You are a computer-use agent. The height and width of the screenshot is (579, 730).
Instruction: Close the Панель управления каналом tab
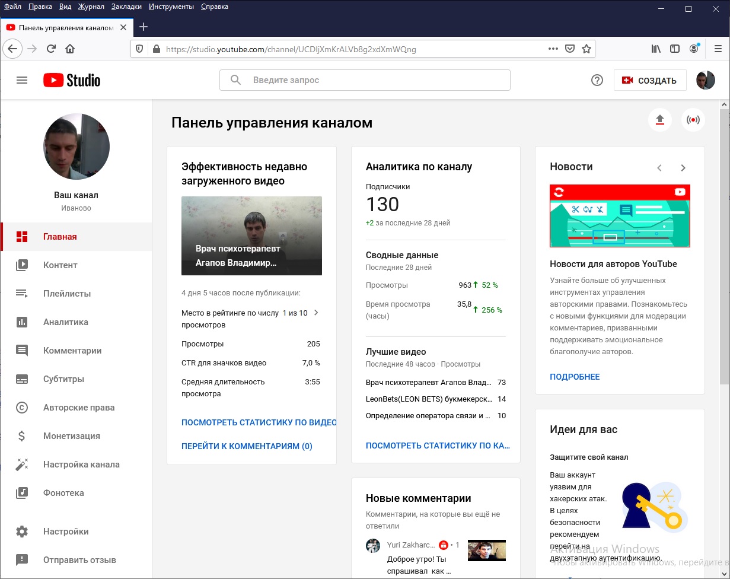123,27
